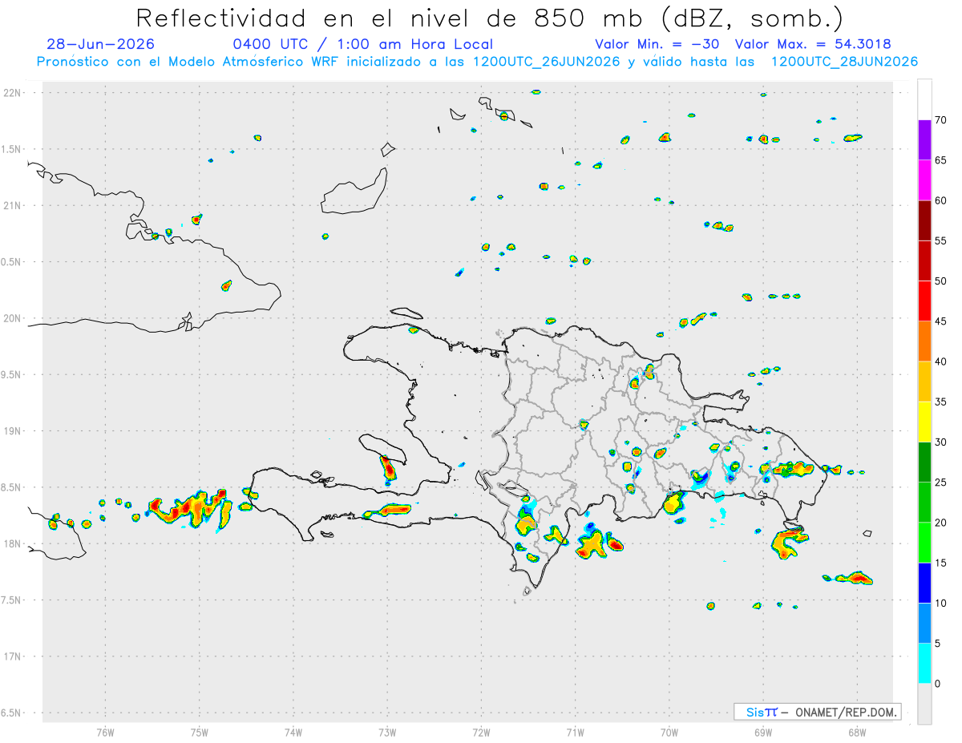This screenshot has width=962, height=743.
Task: Click the 25 dBZ colorbar label
Action: pyautogui.click(x=941, y=483)
